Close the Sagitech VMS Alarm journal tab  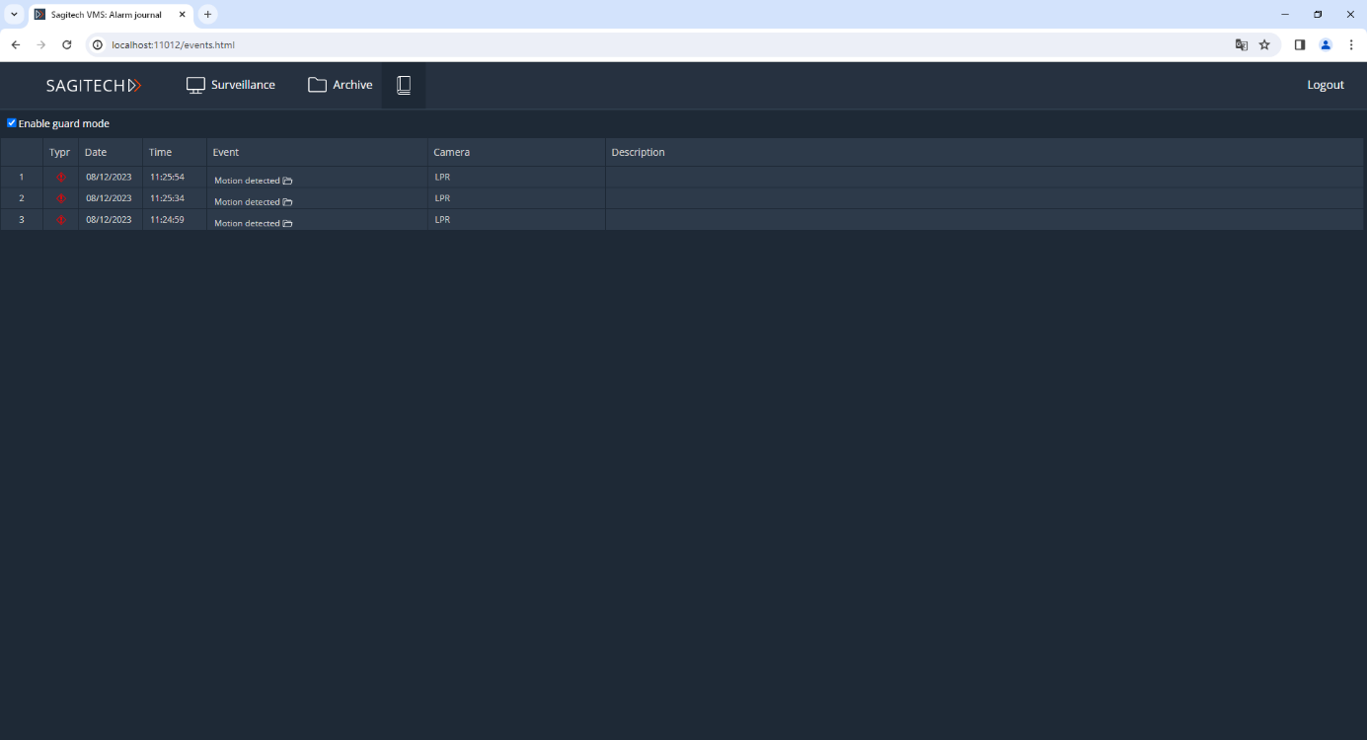tap(183, 15)
